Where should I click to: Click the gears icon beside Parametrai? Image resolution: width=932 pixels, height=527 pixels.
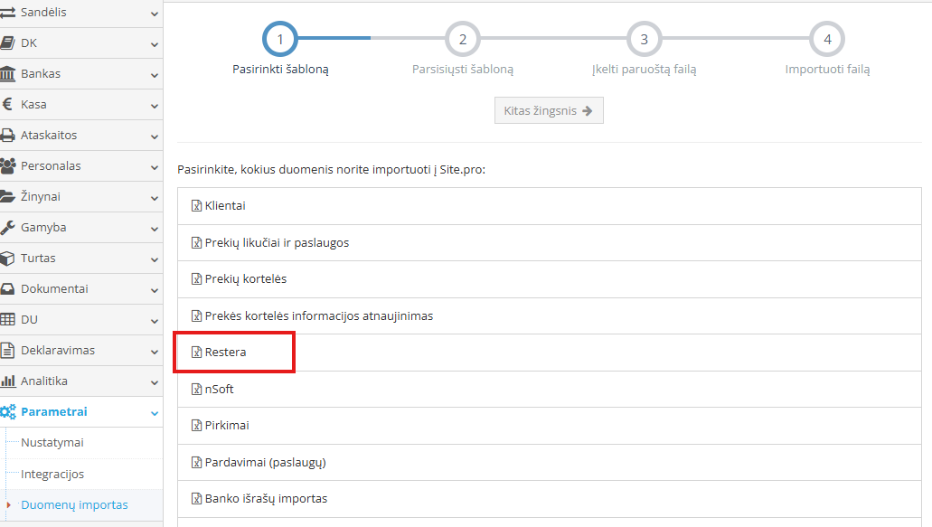pyautogui.click(x=8, y=411)
